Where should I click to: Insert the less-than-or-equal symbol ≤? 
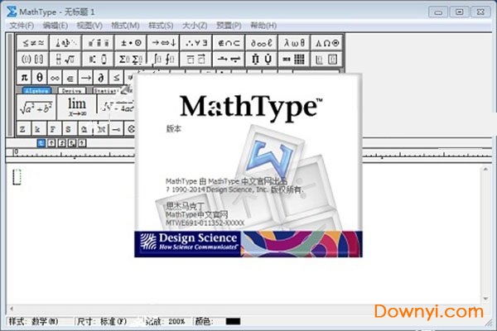click(116, 77)
